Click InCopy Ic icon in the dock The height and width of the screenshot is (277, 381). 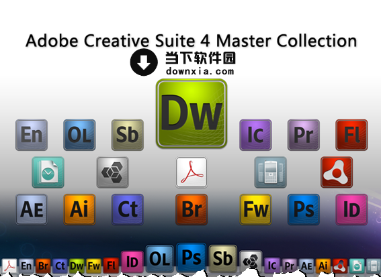[x=272, y=266]
